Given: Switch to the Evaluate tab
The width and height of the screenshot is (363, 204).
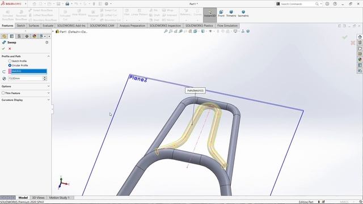Looking at the screenshot, I should click(x=48, y=25).
